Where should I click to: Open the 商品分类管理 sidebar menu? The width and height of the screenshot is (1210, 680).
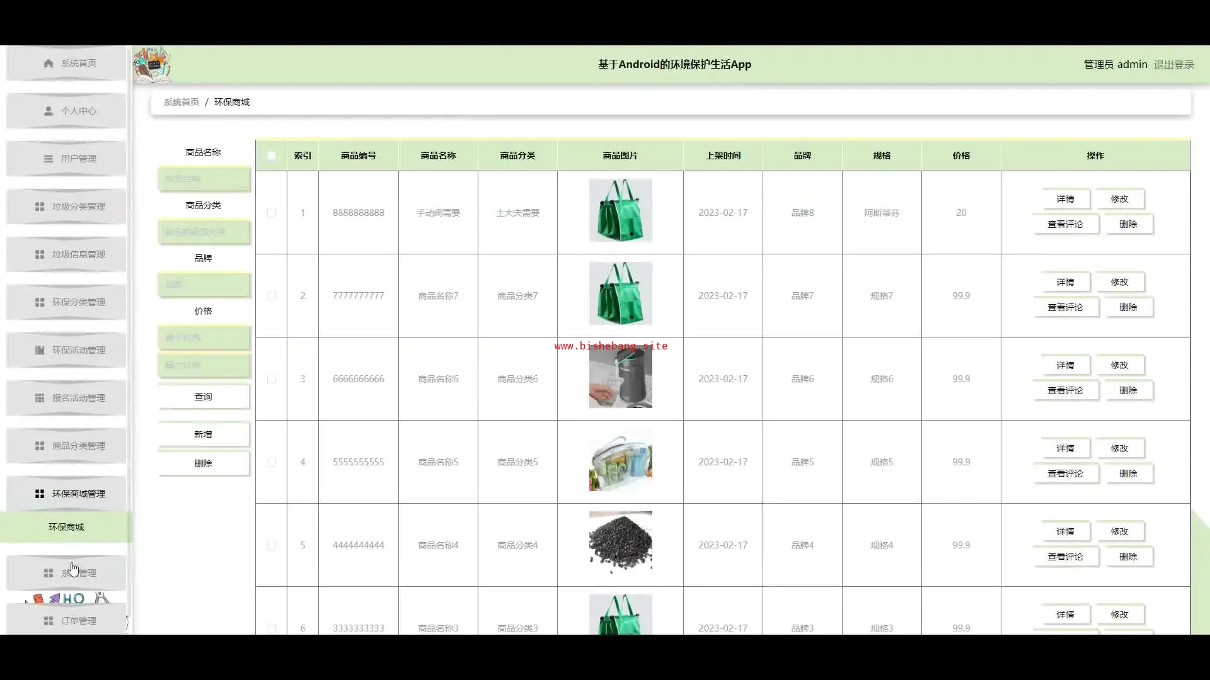click(69, 446)
